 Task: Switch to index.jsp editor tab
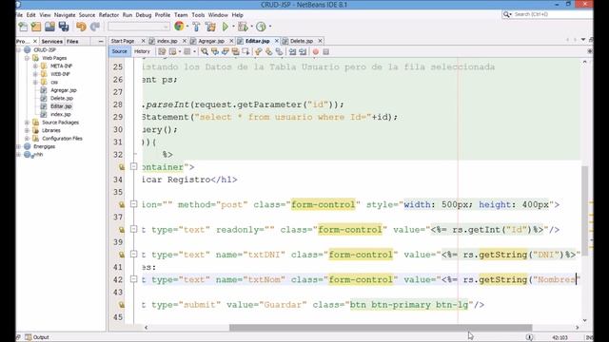(167, 41)
